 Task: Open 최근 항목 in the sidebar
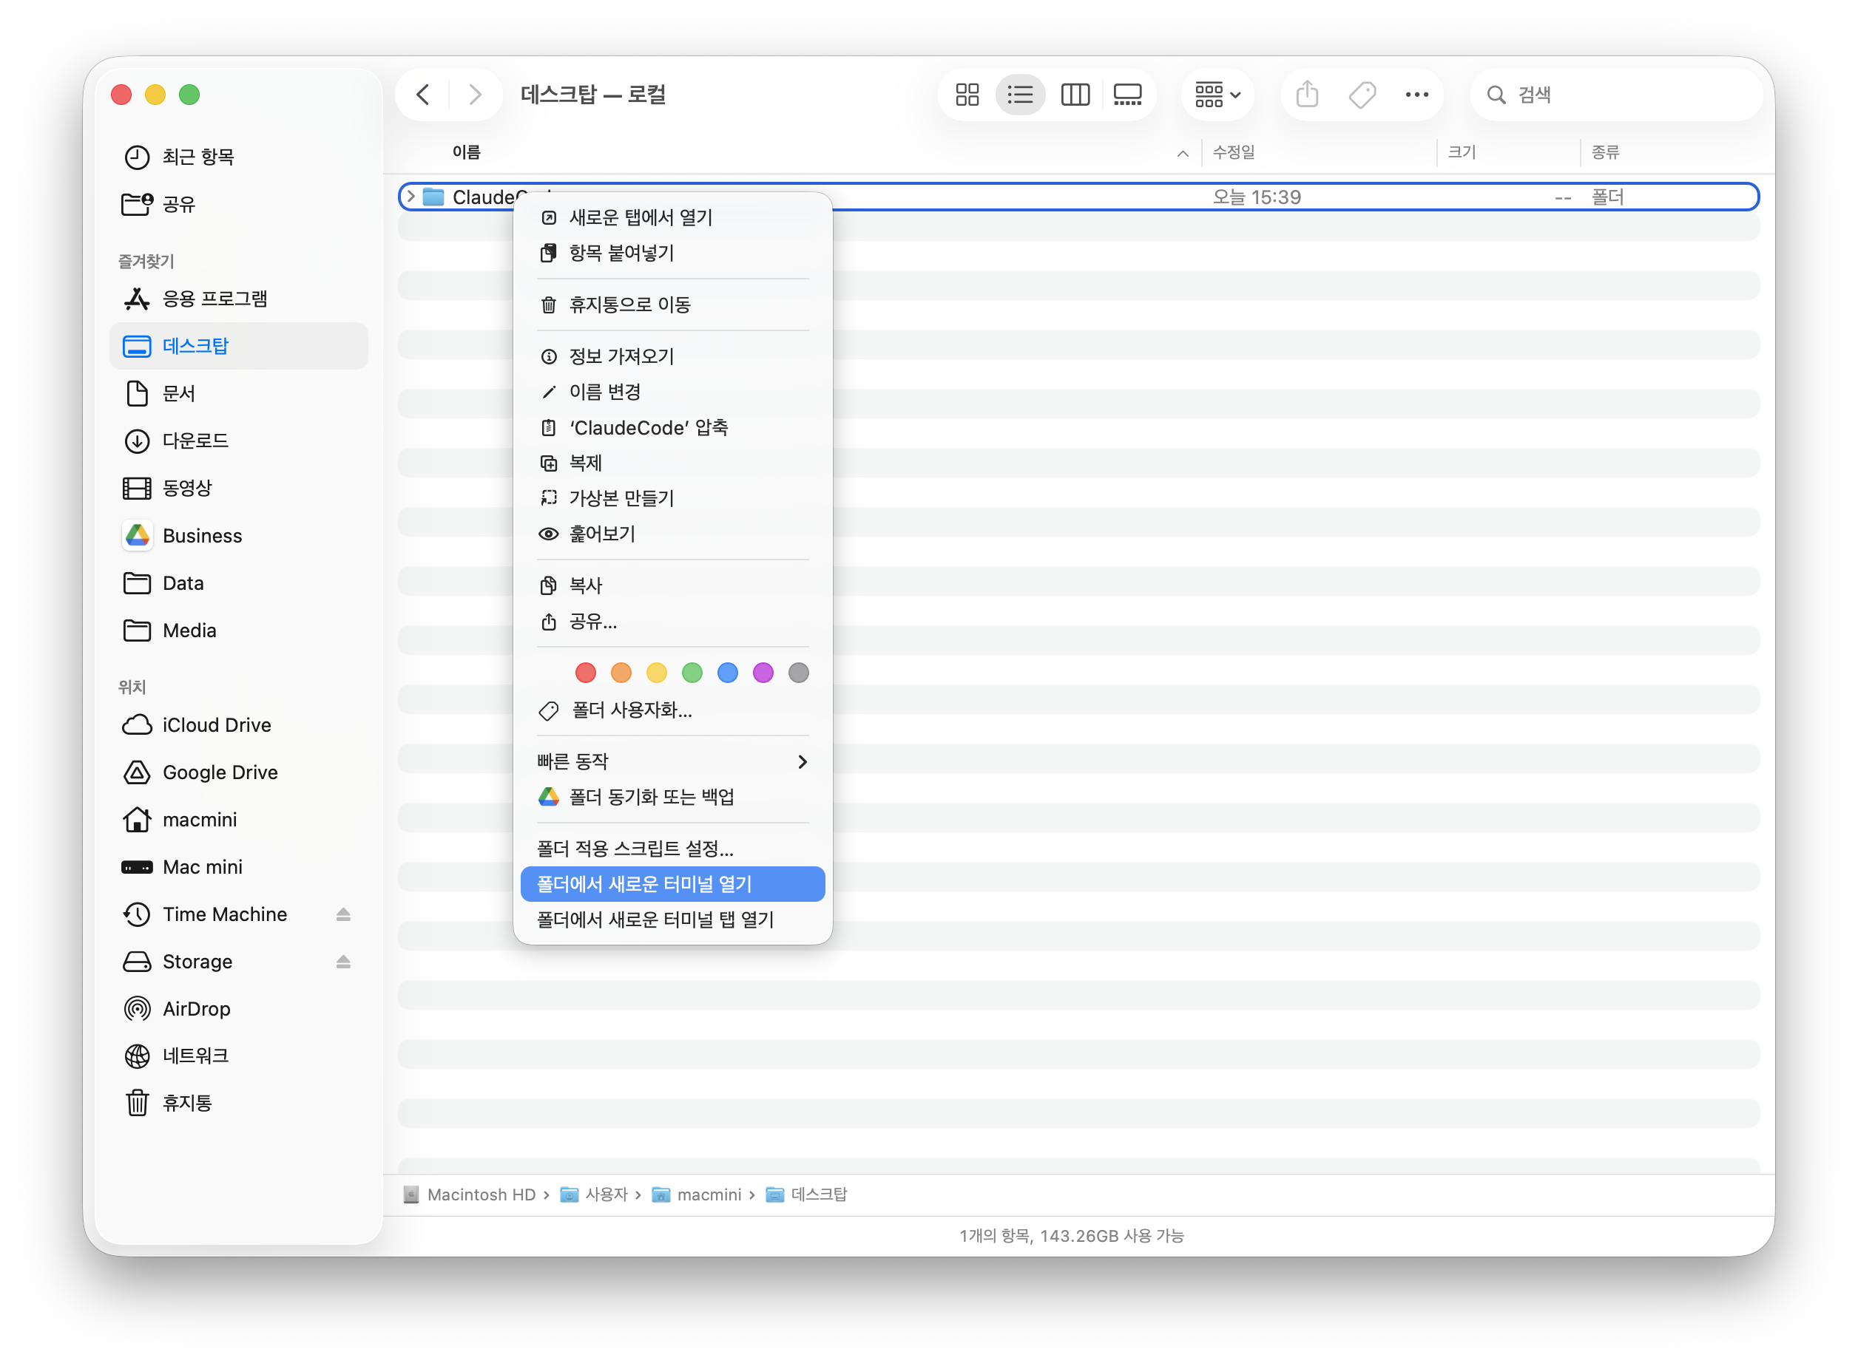(x=238, y=156)
